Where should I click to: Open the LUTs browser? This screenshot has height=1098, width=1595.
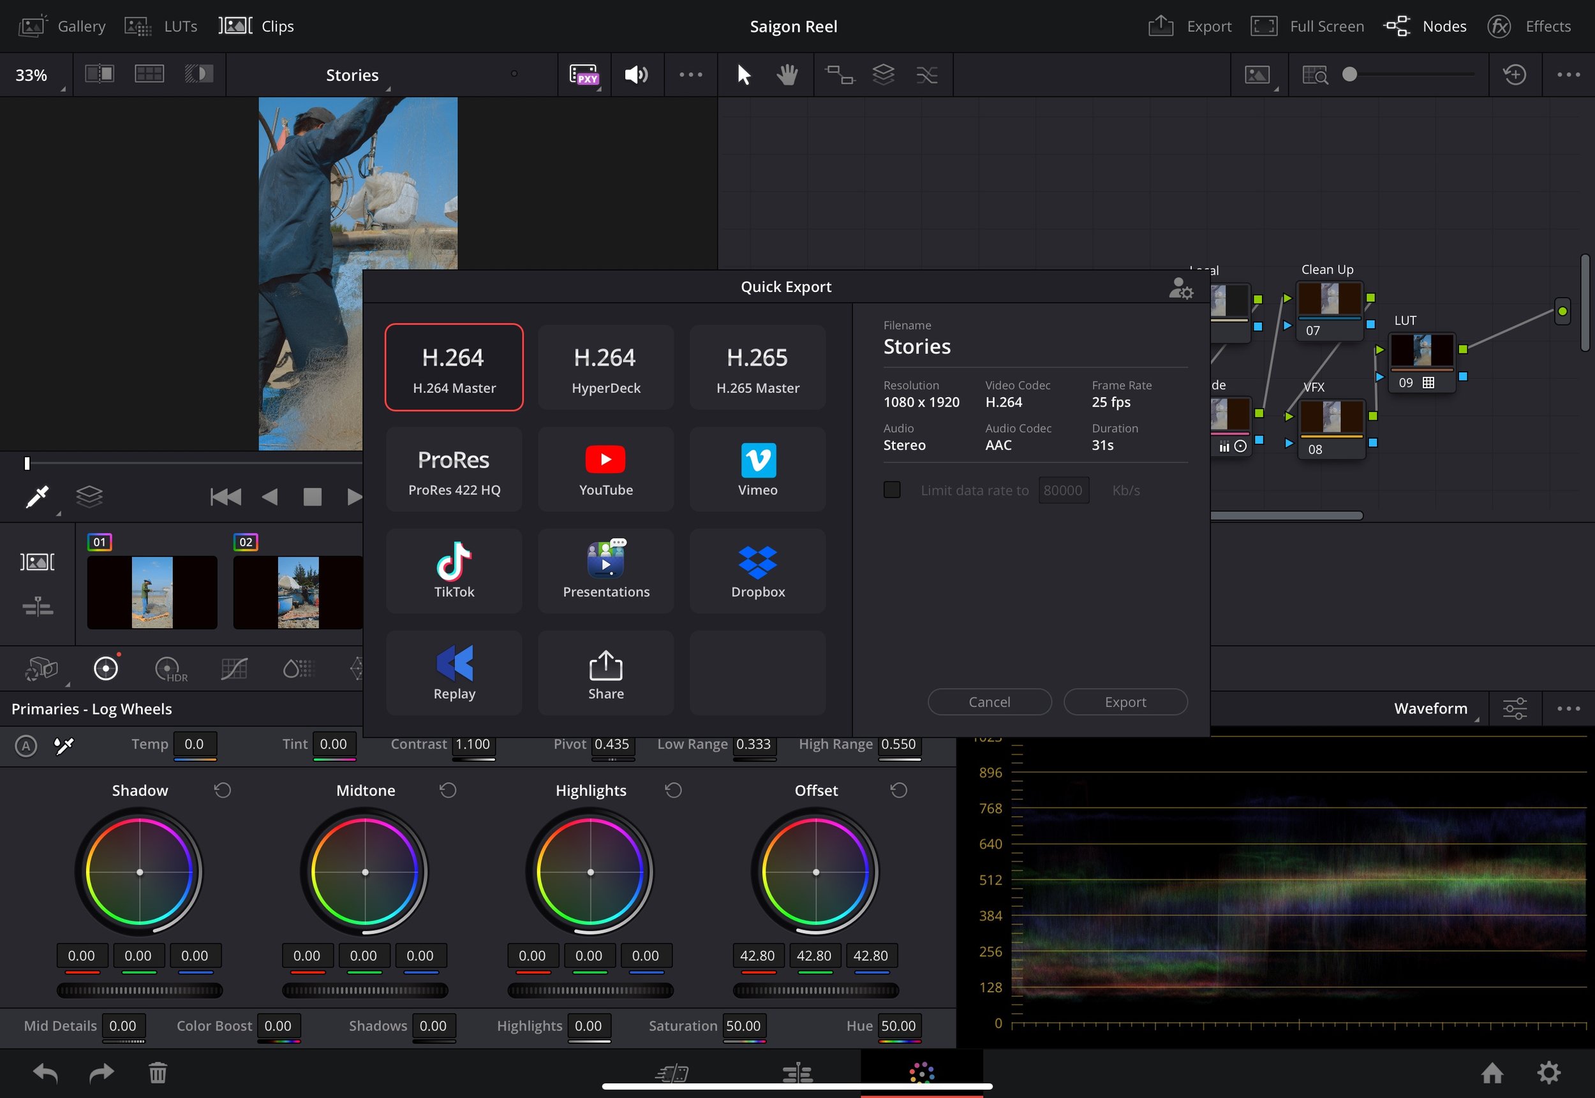(161, 26)
